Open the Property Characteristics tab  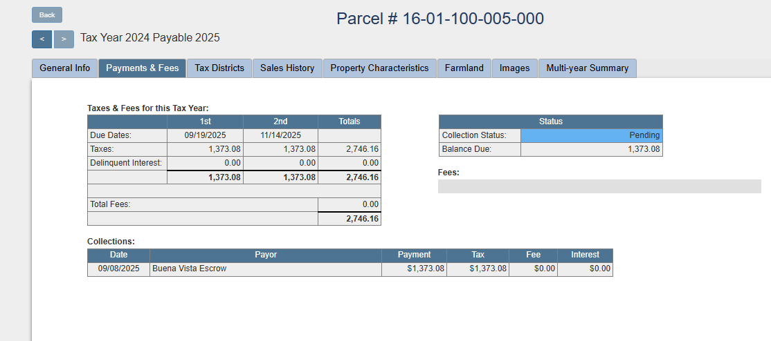pos(379,68)
